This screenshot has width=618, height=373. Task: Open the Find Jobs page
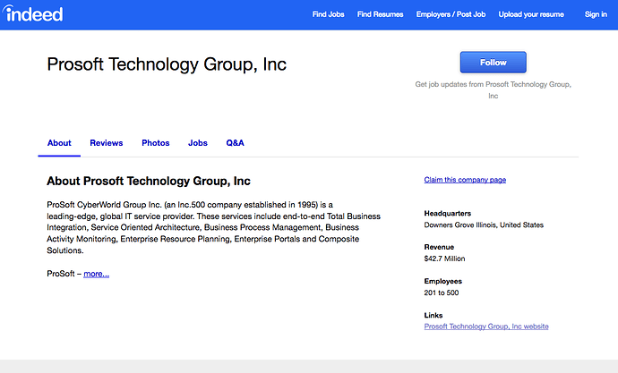point(328,14)
